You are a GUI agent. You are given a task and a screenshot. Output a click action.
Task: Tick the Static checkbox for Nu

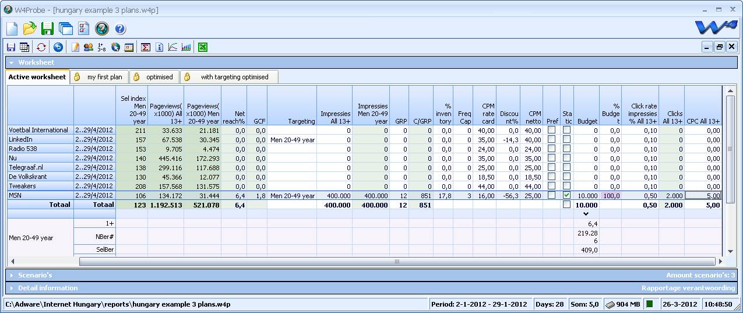[567, 158]
